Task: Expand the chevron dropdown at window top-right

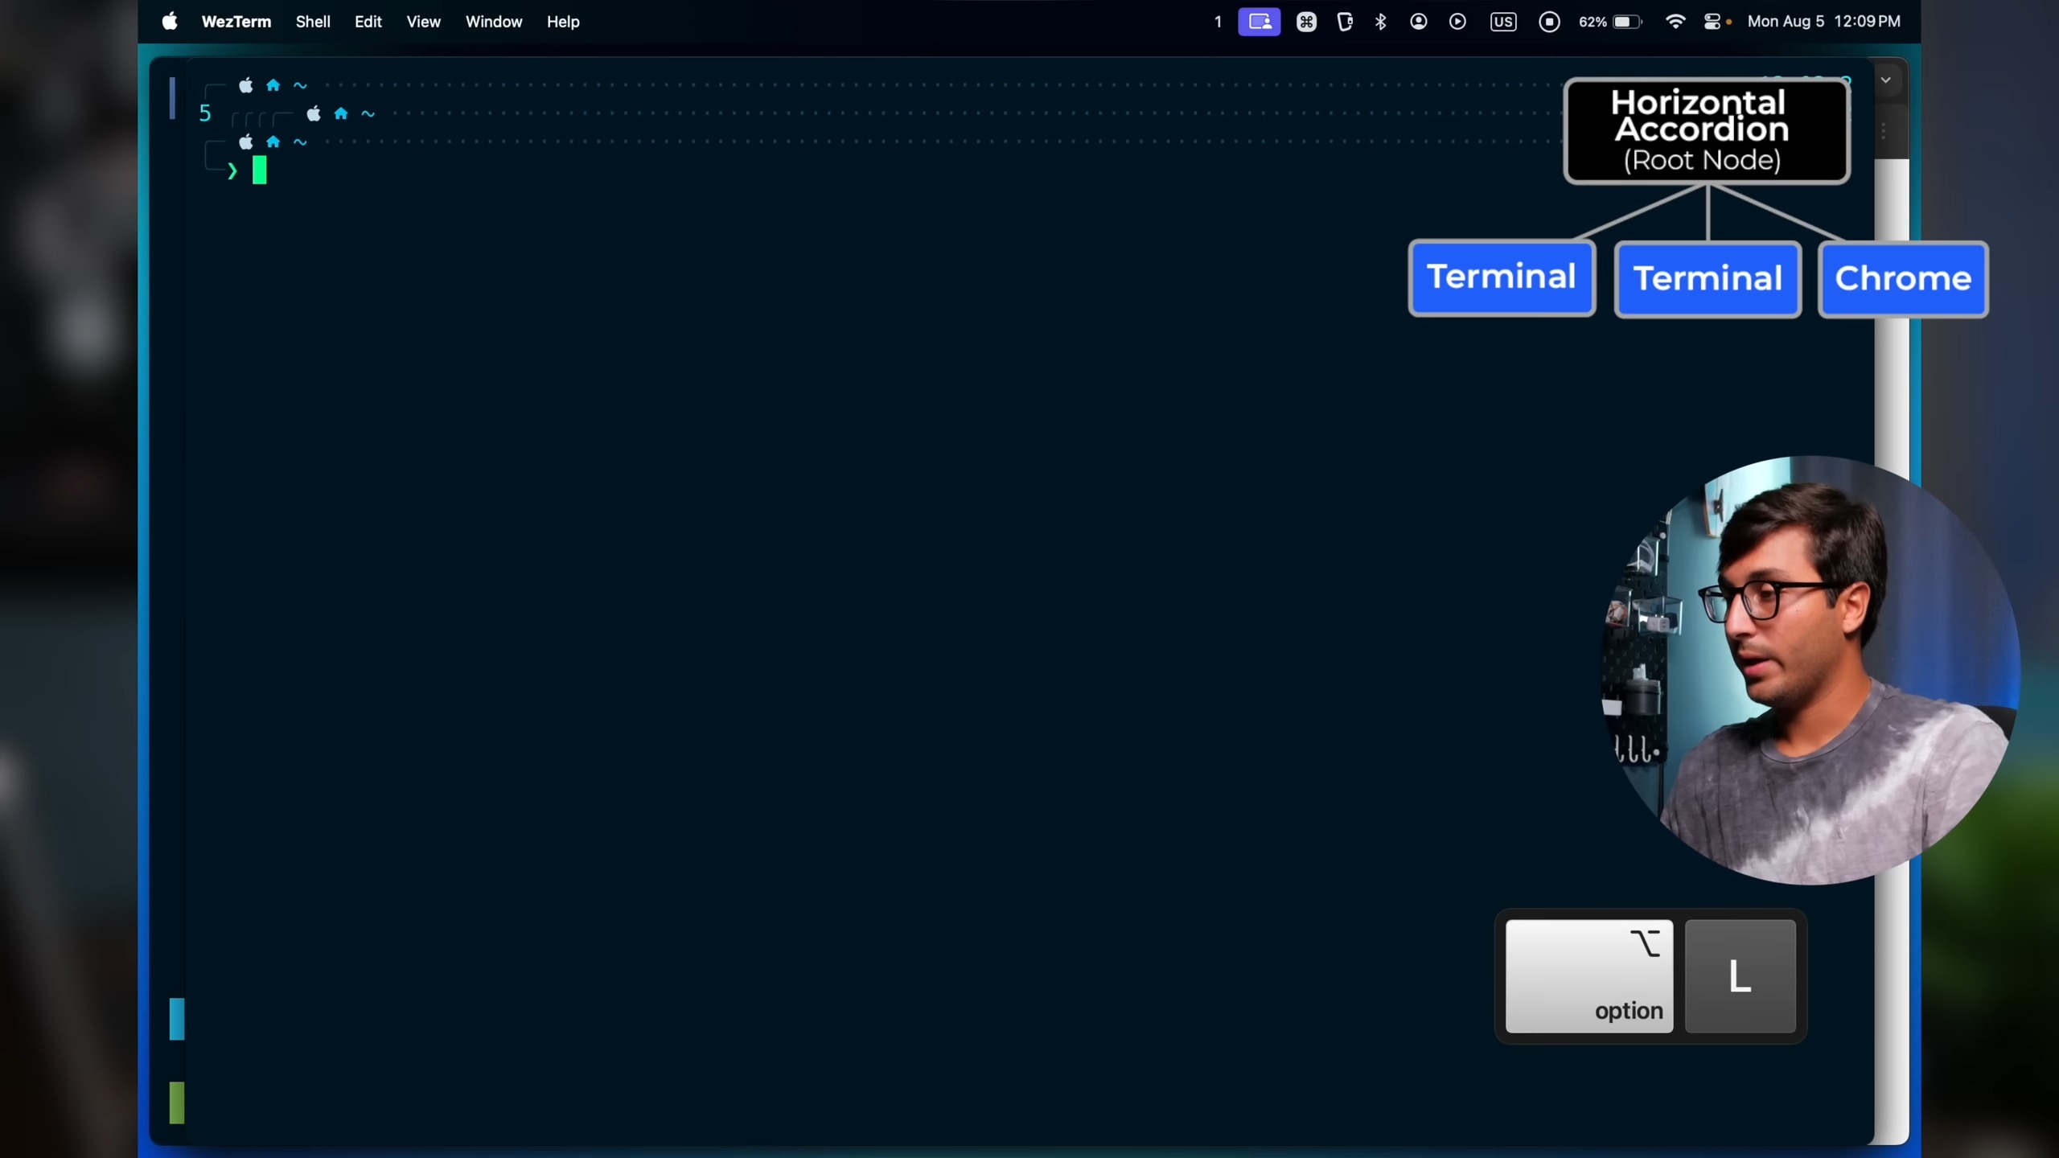Action: pyautogui.click(x=1885, y=80)
